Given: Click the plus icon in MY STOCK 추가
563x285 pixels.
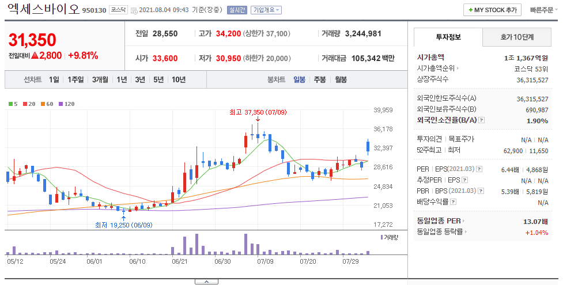Looking at the screenshot, I should click(470, 10).
